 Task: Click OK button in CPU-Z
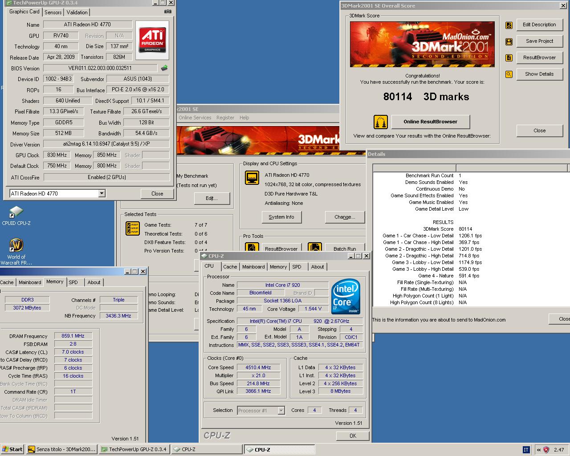tap(353, 436)
